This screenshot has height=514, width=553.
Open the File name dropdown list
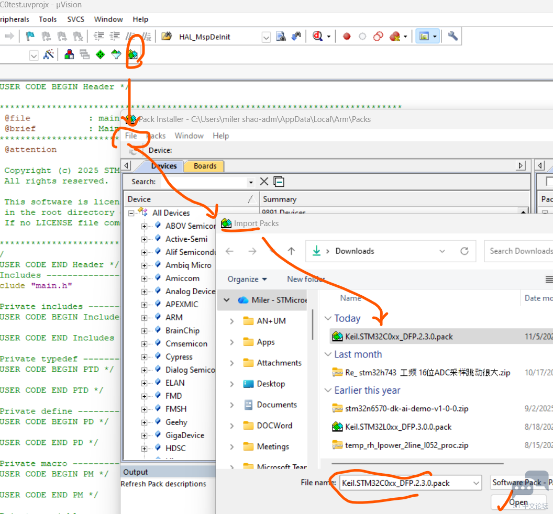click(475, 483)
